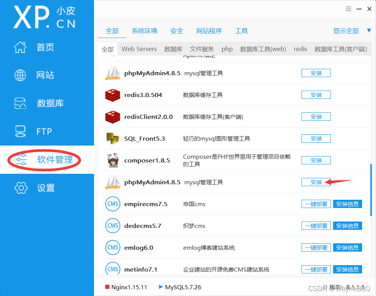The width and height of the screenshot is (376, 296).
Task: Select the Web Servers sub-tab
Action: tap(139, 49)
